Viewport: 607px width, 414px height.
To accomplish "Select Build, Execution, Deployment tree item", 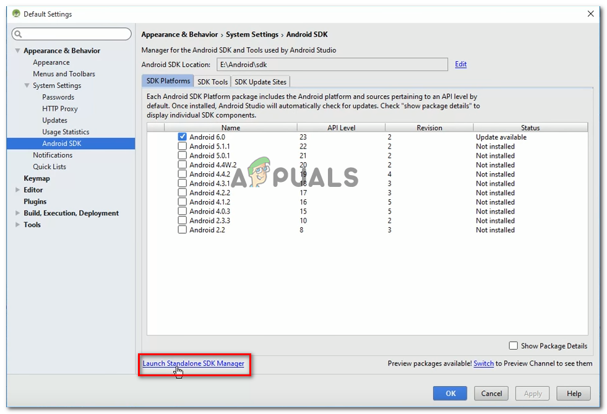I will click(x=71, y=213).
